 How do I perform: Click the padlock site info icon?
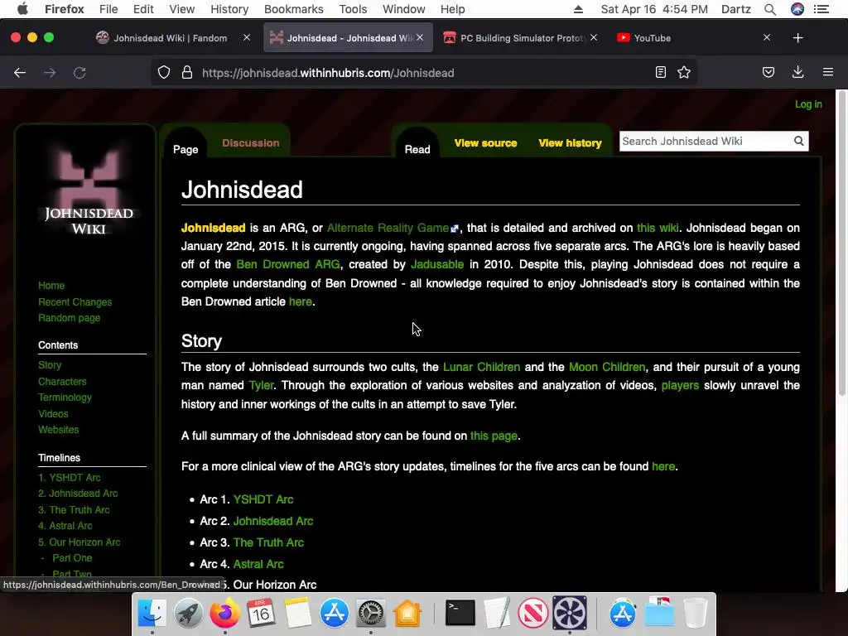187,73
